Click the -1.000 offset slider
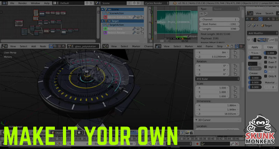The height and width of the screenshot is (149, 279). [x=270, y=53]
